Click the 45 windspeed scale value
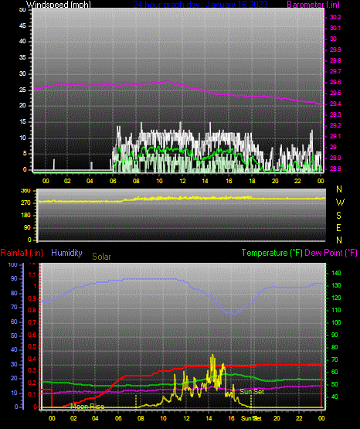360x429 pixels. click(22, 26)
